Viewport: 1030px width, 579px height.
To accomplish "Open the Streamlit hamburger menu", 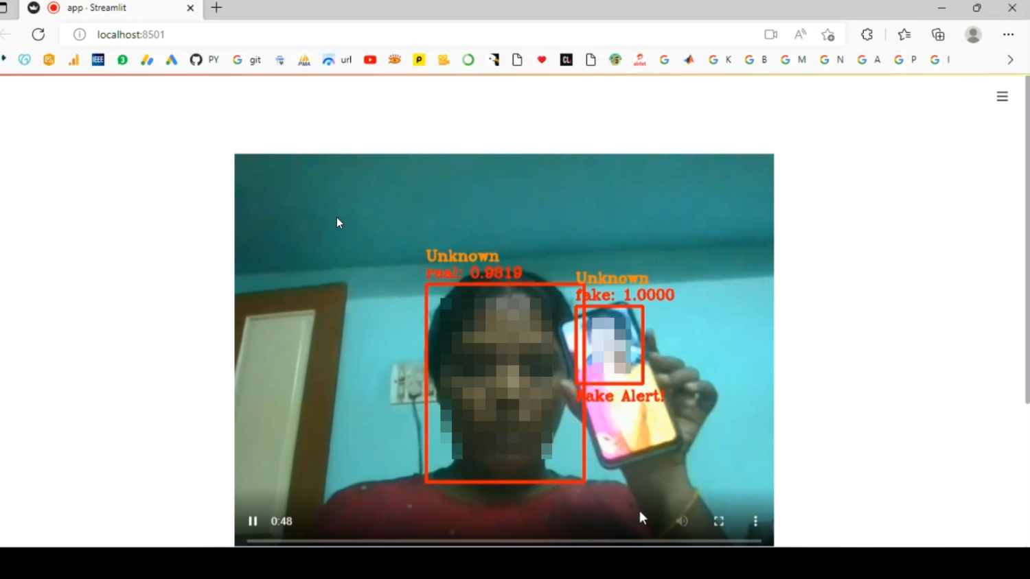I will click(x=1002, y=96).
